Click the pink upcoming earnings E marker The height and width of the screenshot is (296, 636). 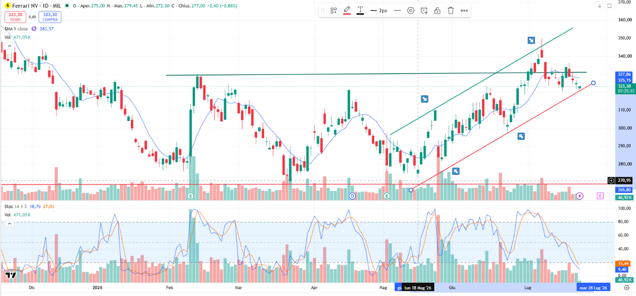600,196
